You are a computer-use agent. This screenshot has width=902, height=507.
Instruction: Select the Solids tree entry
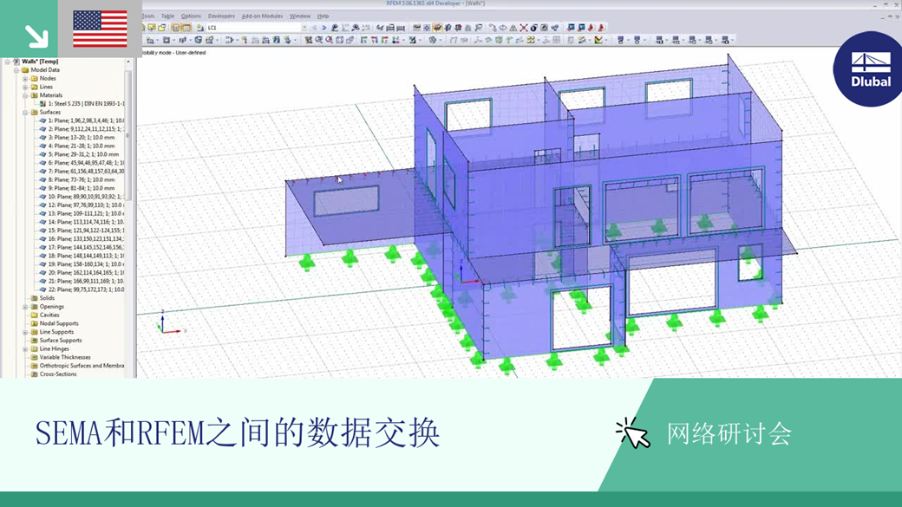pos(47,298)
